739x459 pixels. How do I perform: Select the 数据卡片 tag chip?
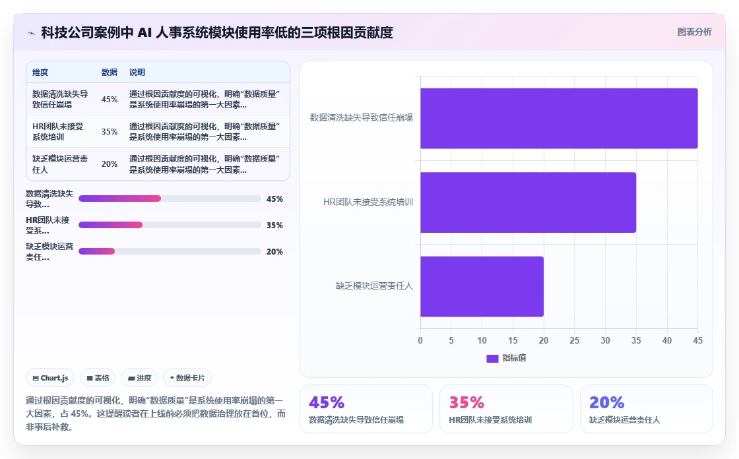click(x=187, y=378)
